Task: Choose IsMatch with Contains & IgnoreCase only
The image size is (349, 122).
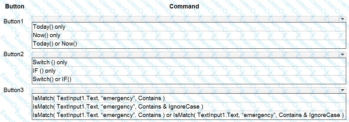Action: [x=189, y=107]
